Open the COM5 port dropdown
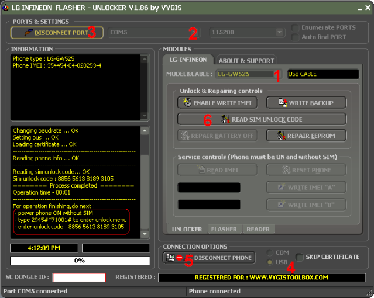 [155, 32]
